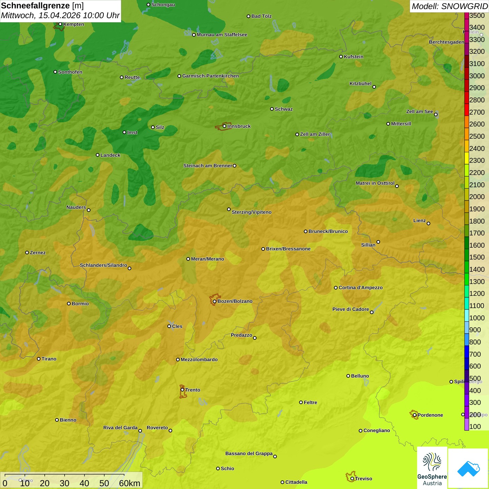This screenshot has width=489, height=489.
Task: Click the Nauders label
Action: point(76,207)
